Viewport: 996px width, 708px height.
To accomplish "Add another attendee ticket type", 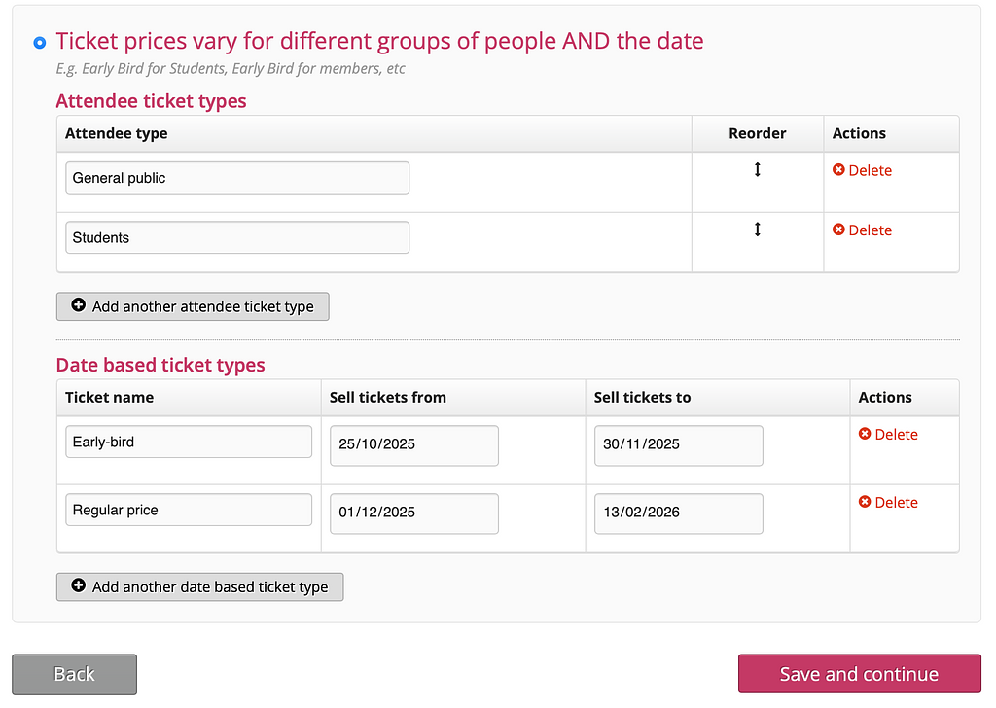I will [193, 306].
